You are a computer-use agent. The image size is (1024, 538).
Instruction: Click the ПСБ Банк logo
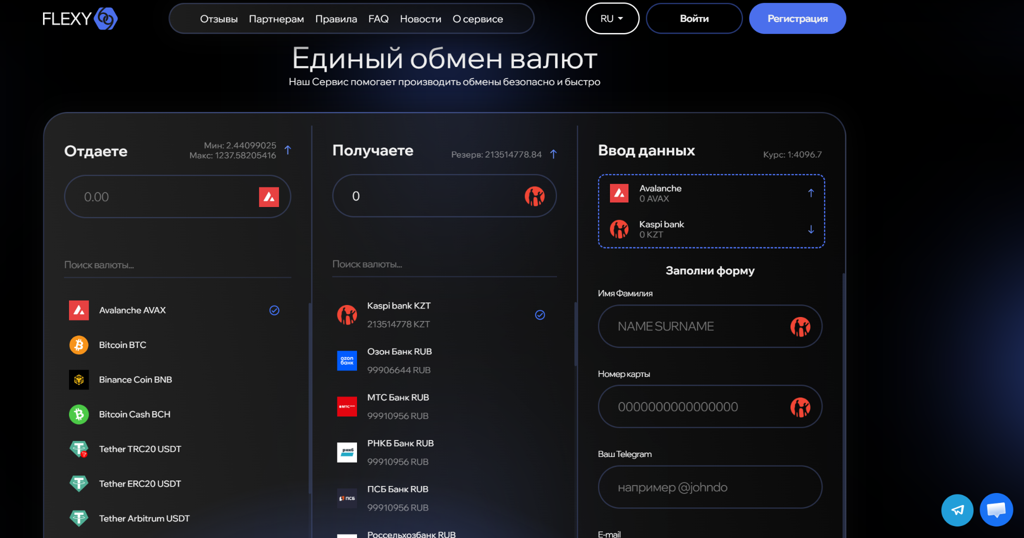pyautogui.click(x=347, y=498)
